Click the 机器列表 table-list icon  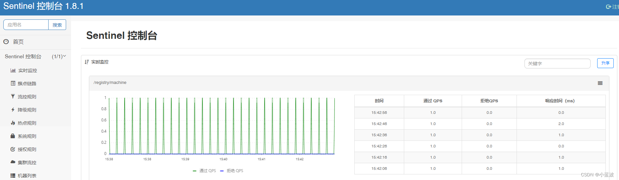(13, 175)
